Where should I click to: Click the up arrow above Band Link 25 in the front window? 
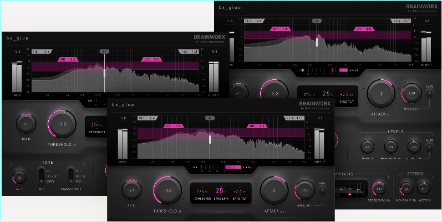[220, 186]
